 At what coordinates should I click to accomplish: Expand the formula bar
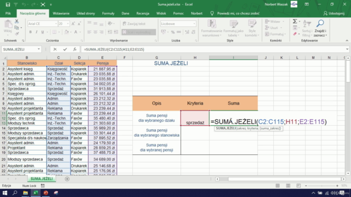pos(347,49)
